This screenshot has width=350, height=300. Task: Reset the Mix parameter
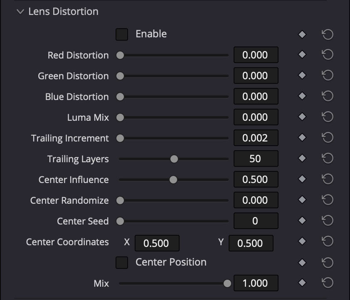tap(327, 283)
